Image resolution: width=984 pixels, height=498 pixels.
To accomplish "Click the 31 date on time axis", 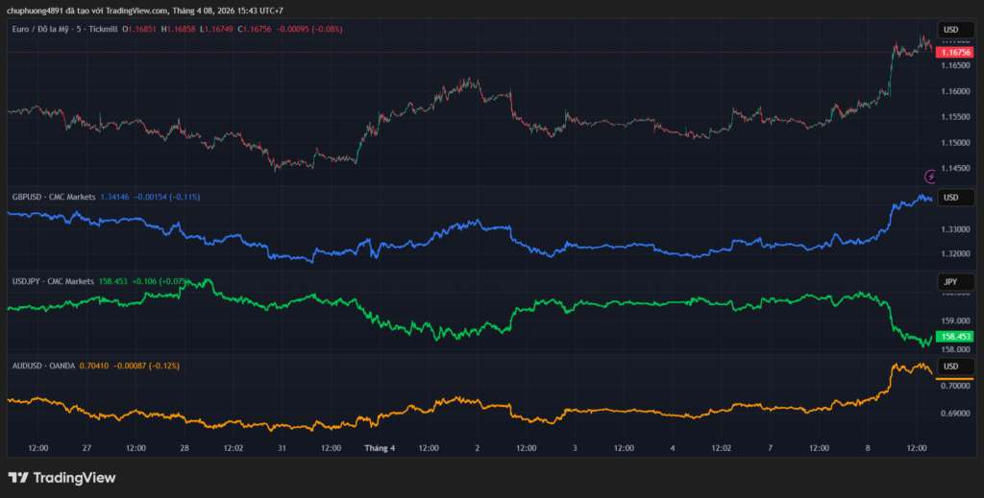I will pyautogui.click(x=282, y=448).
